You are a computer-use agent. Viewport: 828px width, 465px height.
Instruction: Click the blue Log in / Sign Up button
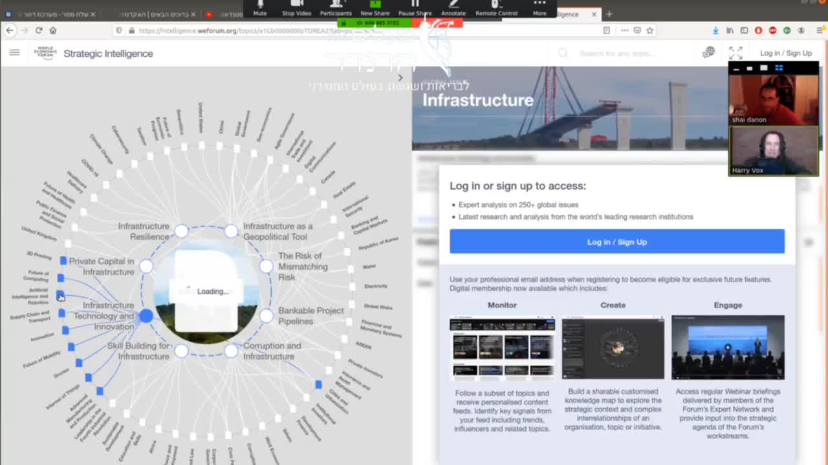pos(617,242)
